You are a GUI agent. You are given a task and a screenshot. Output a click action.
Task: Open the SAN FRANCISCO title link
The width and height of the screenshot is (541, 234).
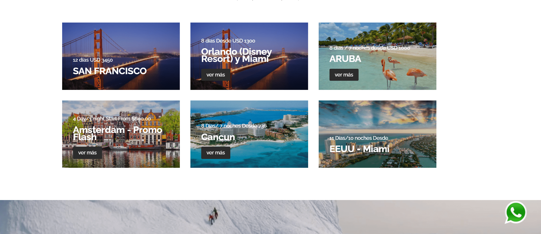click(110, 71)
